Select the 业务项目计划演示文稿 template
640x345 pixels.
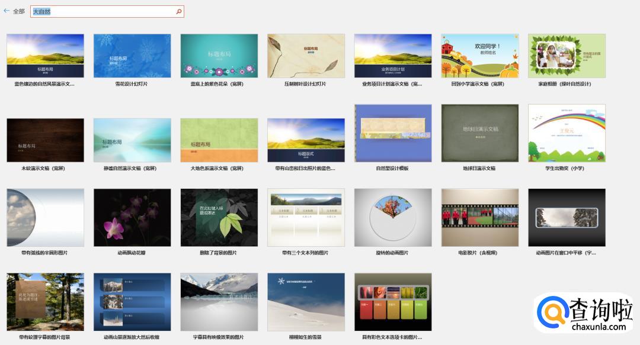pyautogui.click(x=393, y=56)
